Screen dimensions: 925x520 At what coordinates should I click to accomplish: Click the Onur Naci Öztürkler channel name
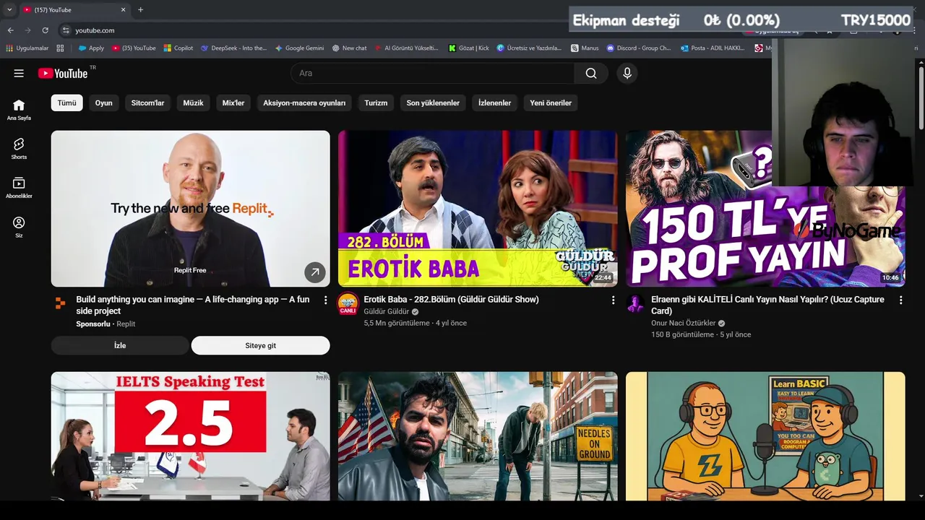point(683,323)
